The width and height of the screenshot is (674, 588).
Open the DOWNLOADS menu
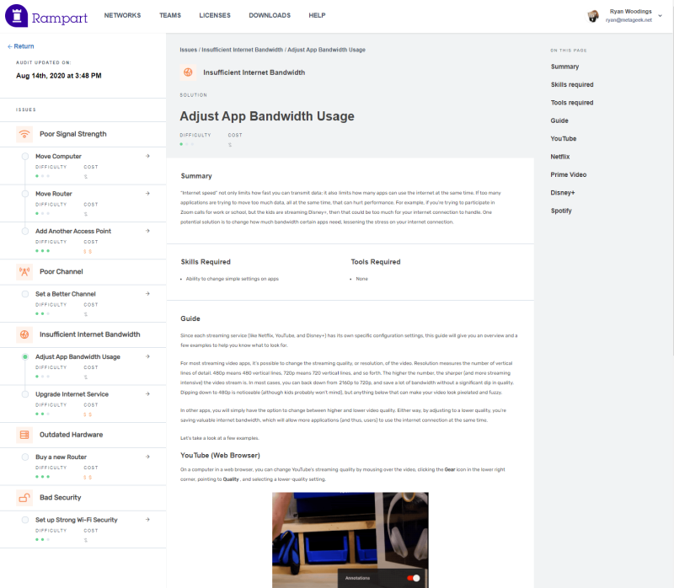[270, 15]
